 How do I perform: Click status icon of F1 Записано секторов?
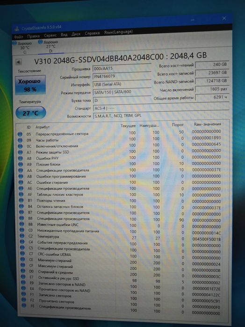click(24, 294)
